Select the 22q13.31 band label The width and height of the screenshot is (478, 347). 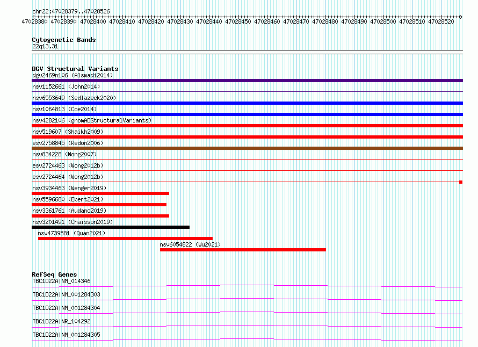click(45, 46)
